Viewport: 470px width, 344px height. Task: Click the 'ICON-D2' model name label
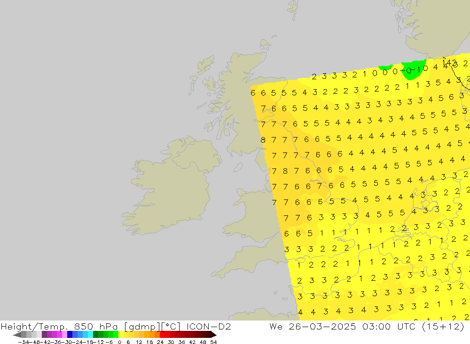point(209,326)
